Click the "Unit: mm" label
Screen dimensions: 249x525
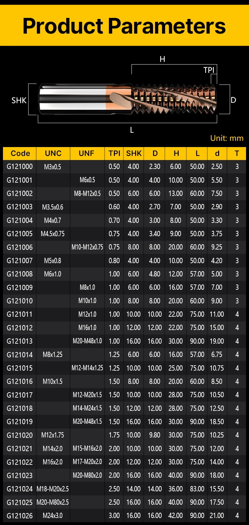[227, 138]
